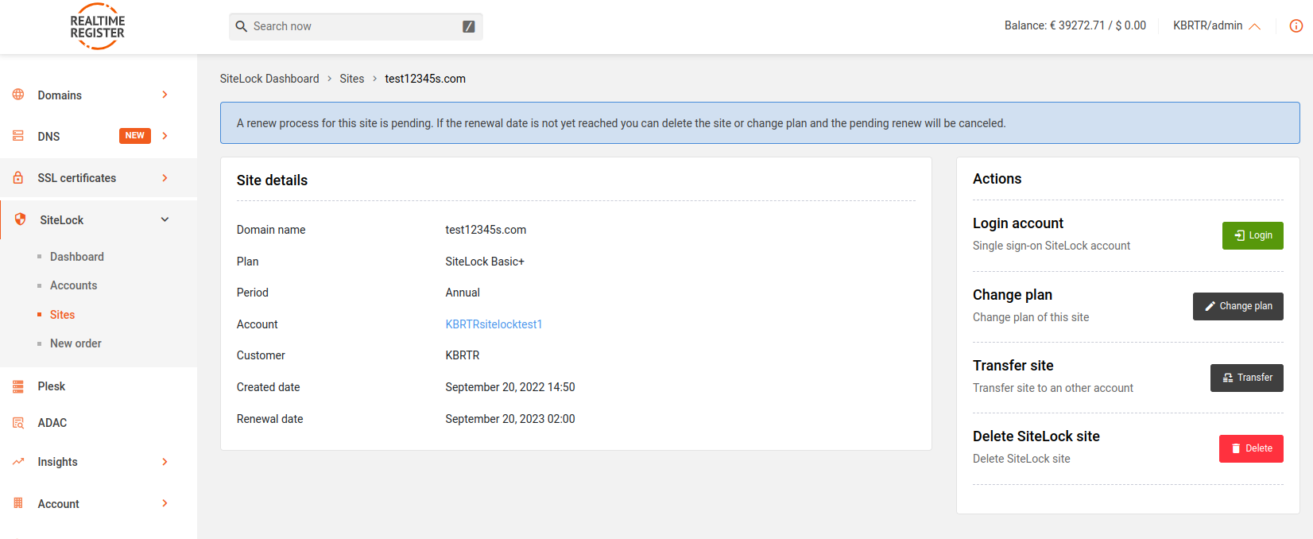The image size is (1313, 539).
Task: Click the SiteLock Basic+ plan value
Action: point(485,262)
